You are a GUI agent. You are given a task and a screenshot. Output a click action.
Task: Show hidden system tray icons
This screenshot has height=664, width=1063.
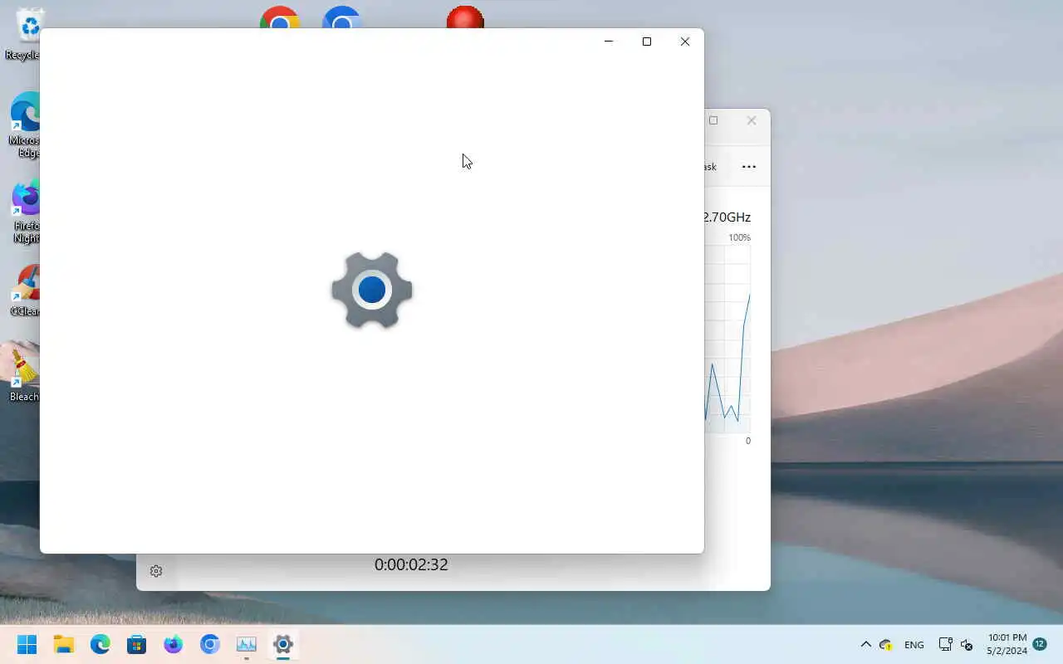[865, 644]
